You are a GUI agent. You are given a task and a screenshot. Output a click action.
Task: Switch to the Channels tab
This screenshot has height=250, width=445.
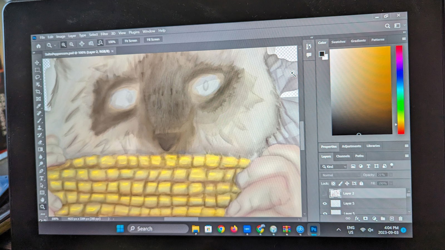[x=343, y=156]
